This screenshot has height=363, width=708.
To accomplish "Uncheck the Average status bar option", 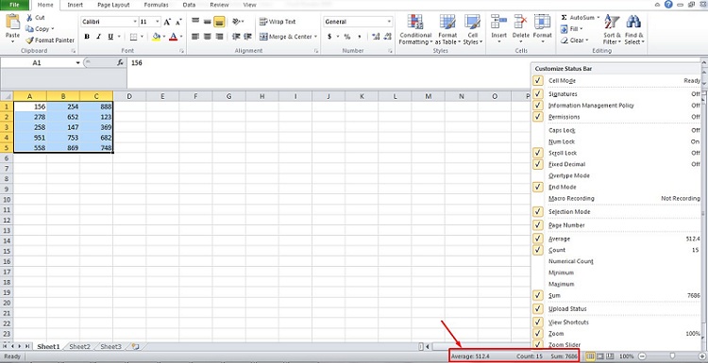I will 538,239.
